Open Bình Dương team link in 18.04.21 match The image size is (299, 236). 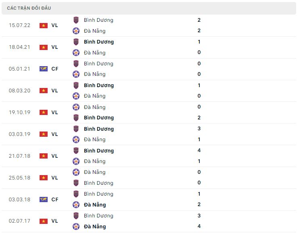[99, 42]
